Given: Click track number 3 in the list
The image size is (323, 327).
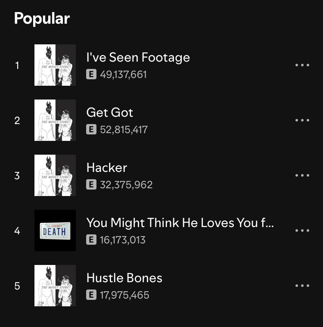Looking at the screenshot, I should click(x=17, y=175).
